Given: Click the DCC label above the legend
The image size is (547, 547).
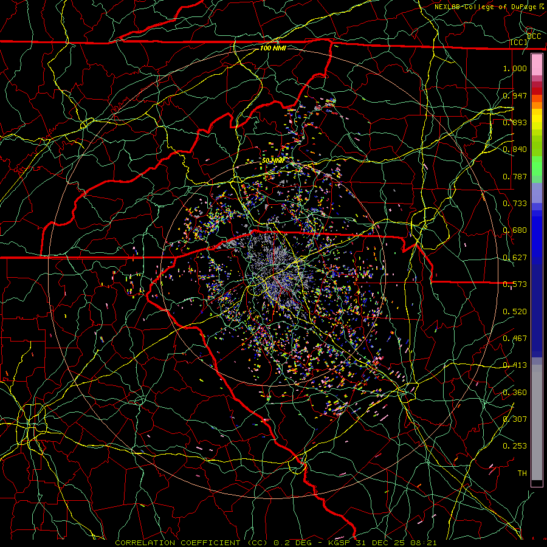Looking at the screenshot, I should (534, 36).
